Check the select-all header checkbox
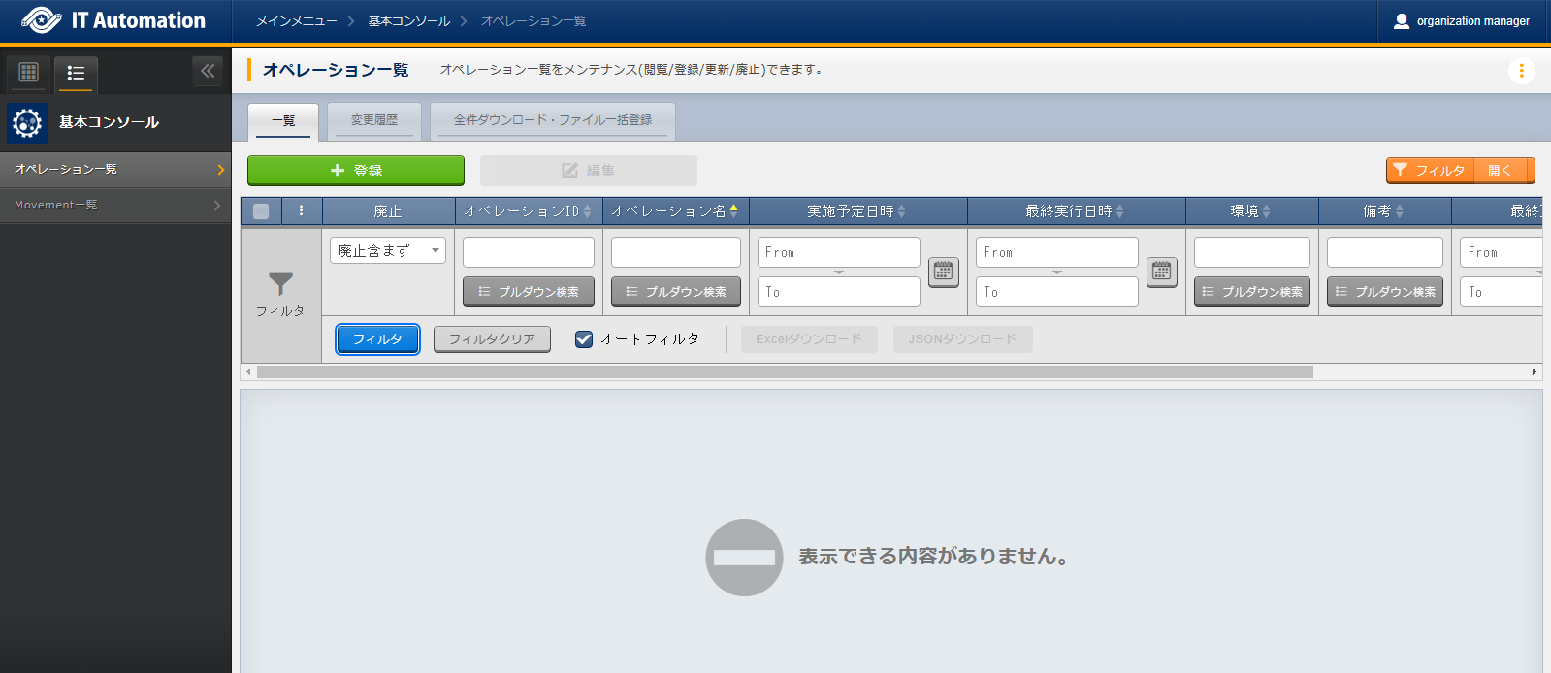Screen dimensions: 1551x673 tap(261, 210)
